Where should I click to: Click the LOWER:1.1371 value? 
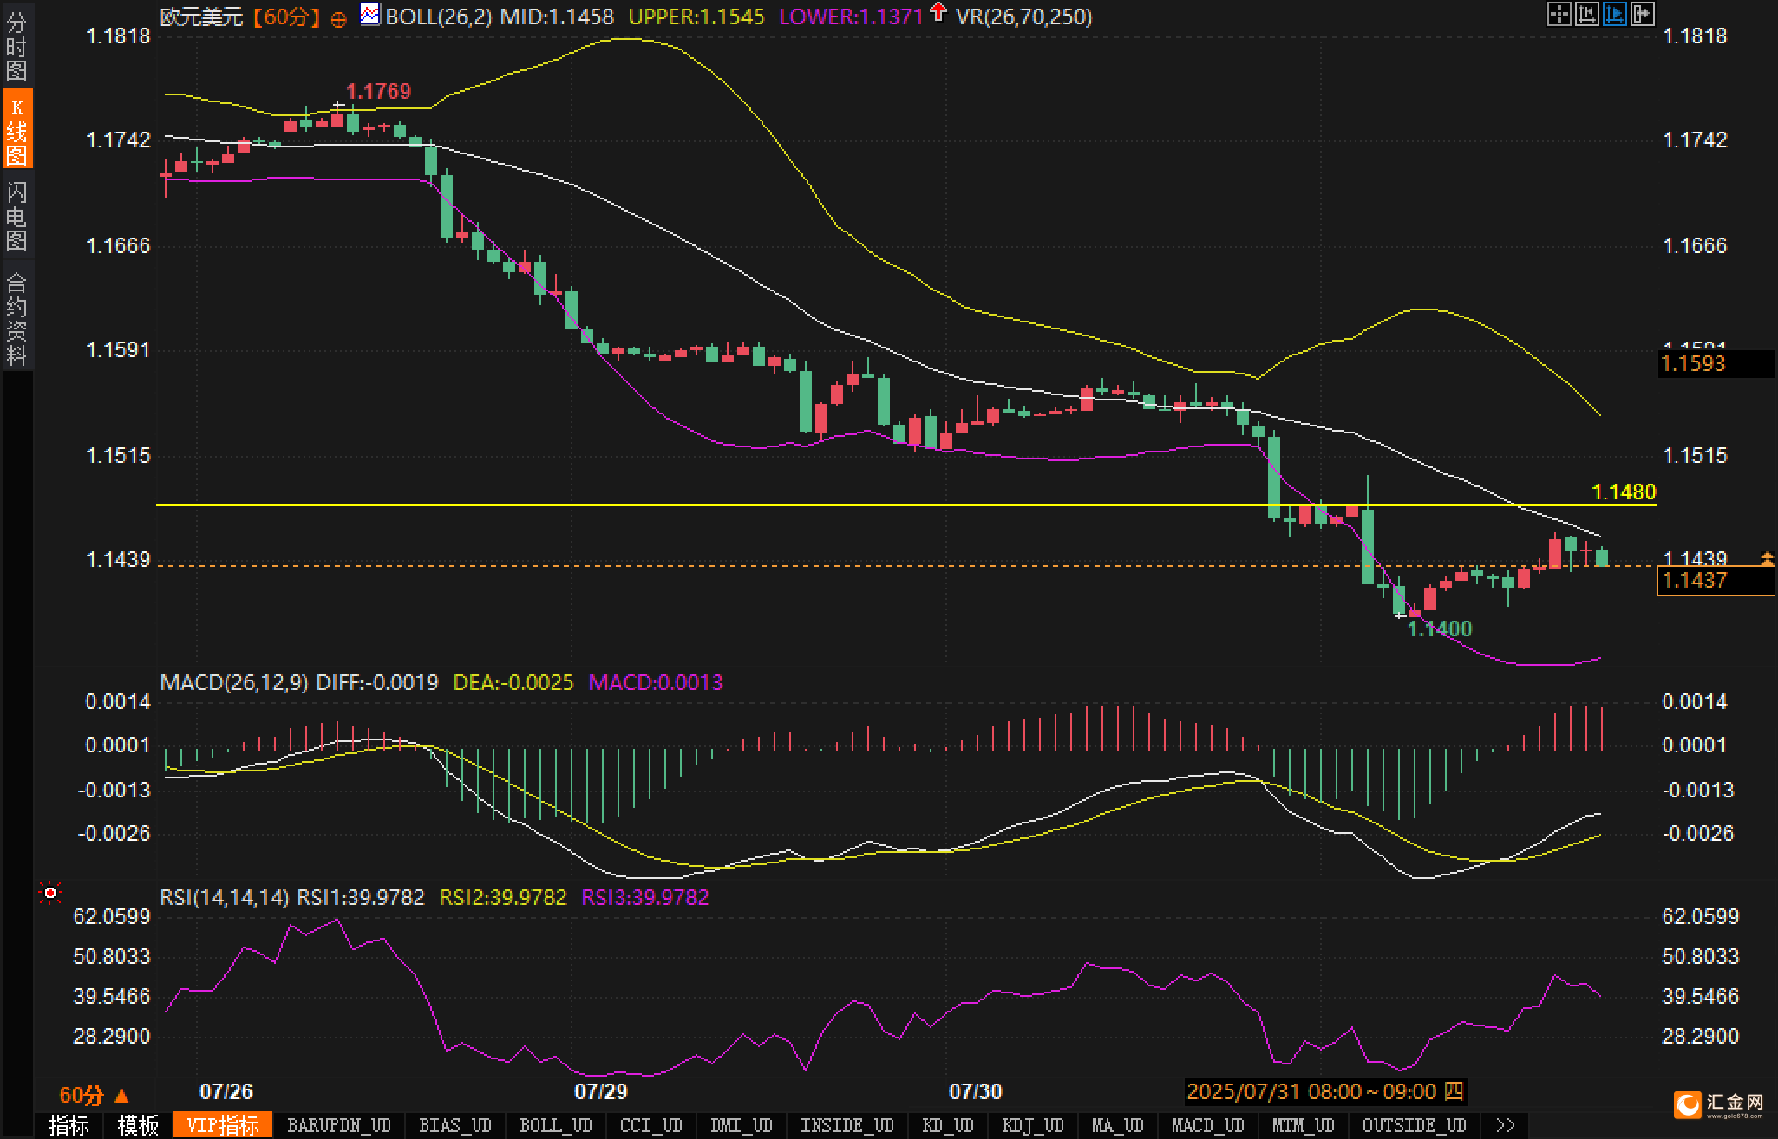851,16
